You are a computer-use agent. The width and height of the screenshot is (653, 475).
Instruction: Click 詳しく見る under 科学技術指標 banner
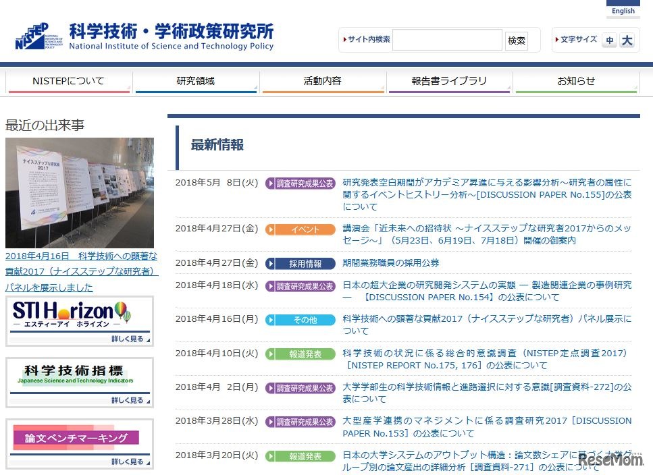coord(130,400)
